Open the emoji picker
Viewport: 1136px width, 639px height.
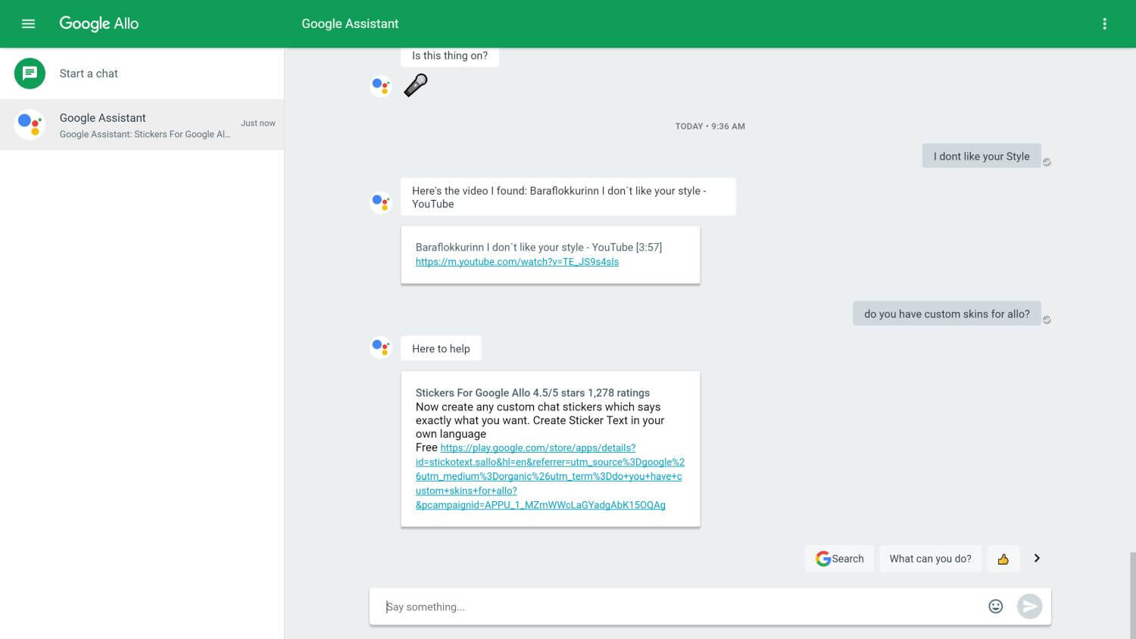pyautogui.click(x=995, y=606)
